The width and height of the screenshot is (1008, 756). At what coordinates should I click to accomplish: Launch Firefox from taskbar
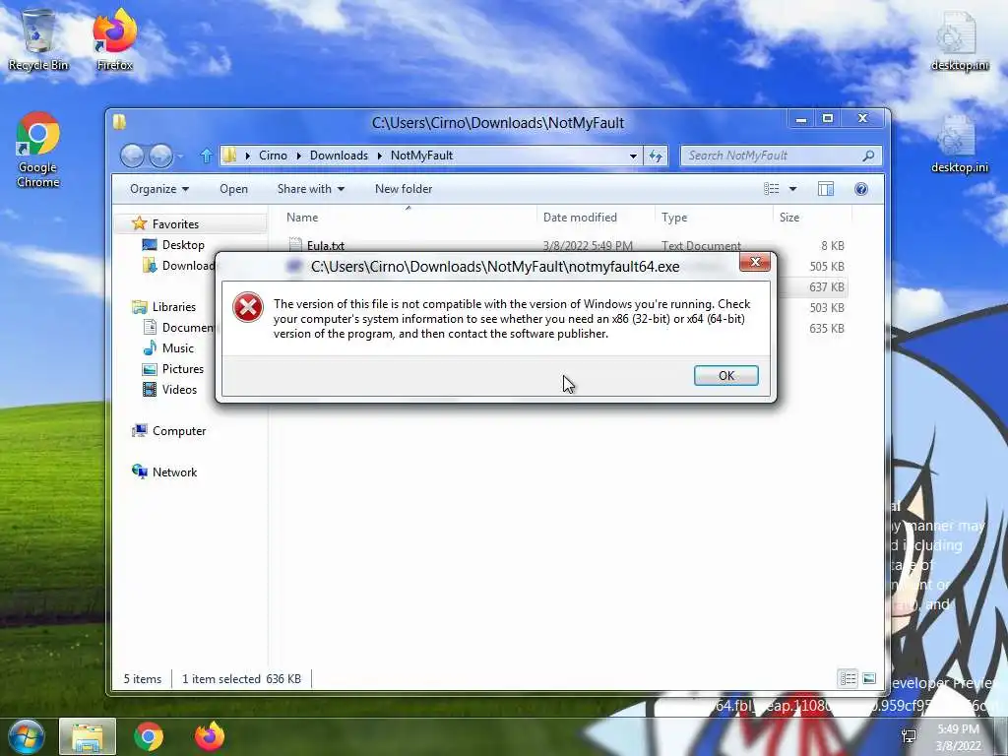click(210, 736)
